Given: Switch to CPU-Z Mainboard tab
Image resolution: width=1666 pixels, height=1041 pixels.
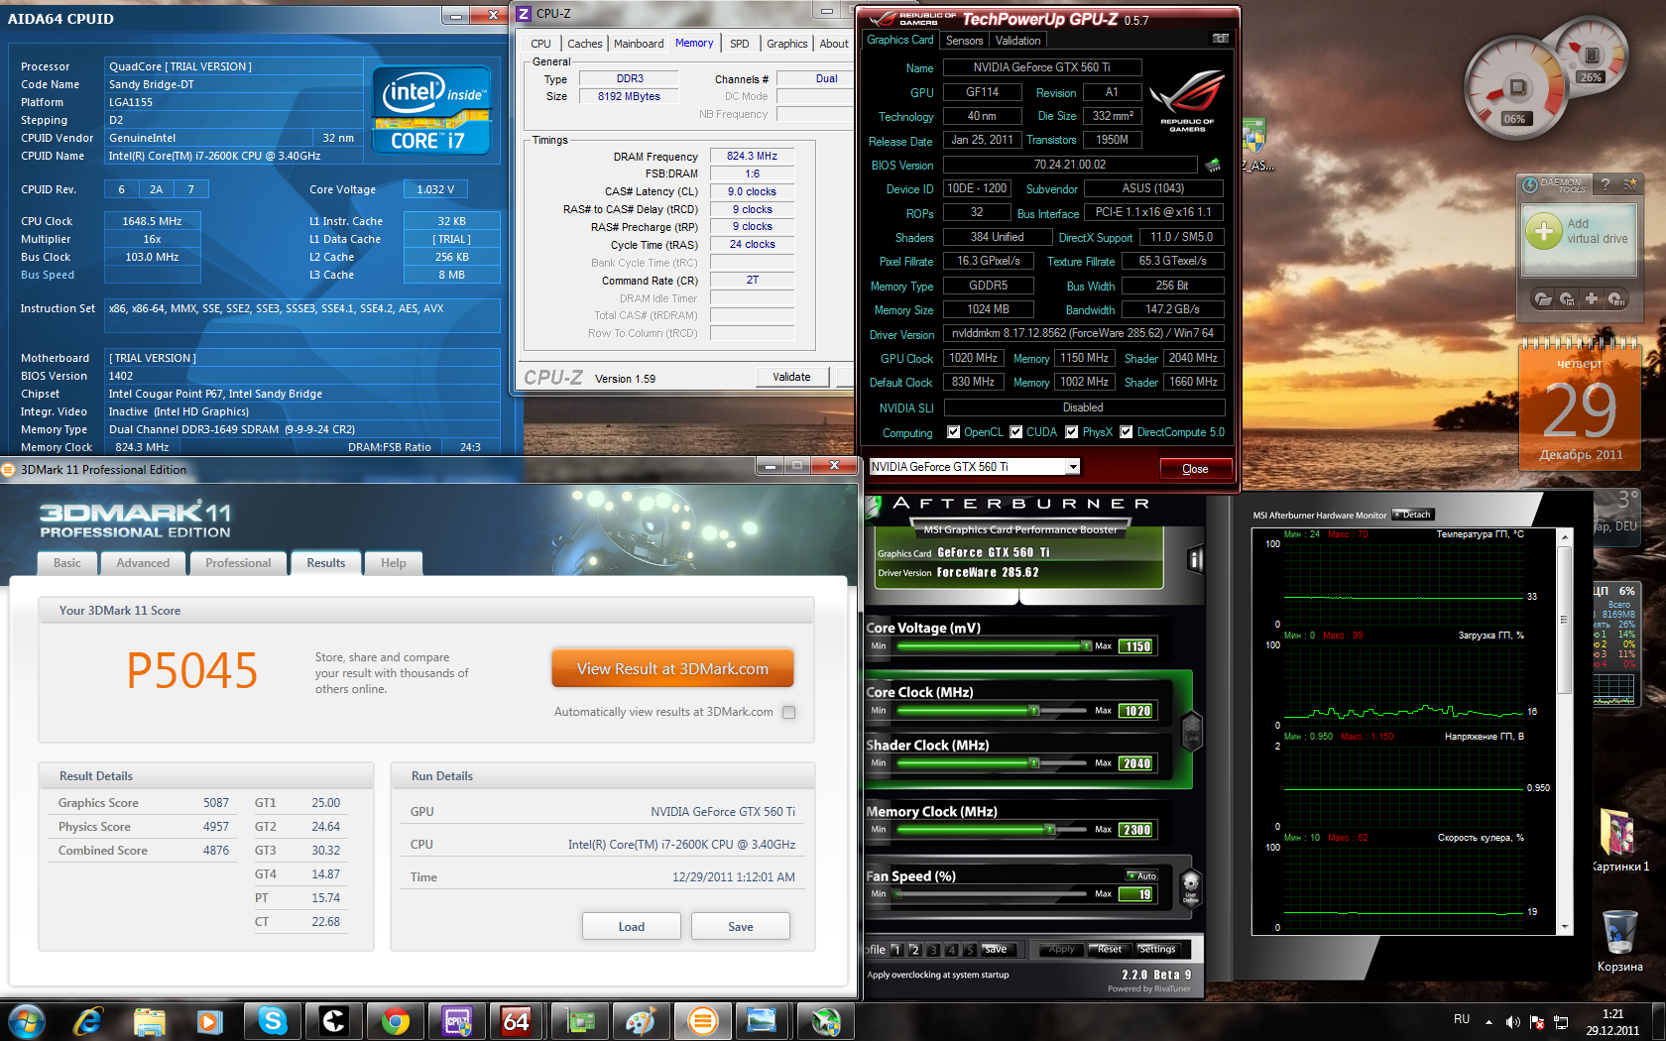Looking at the screenshot, I should tap(639, 44).
